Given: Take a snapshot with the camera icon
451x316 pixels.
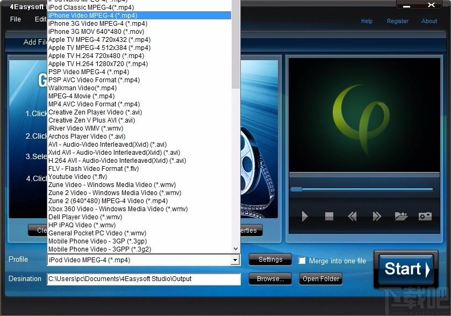Looking at the screenshot, I should (x=425, y=217).
